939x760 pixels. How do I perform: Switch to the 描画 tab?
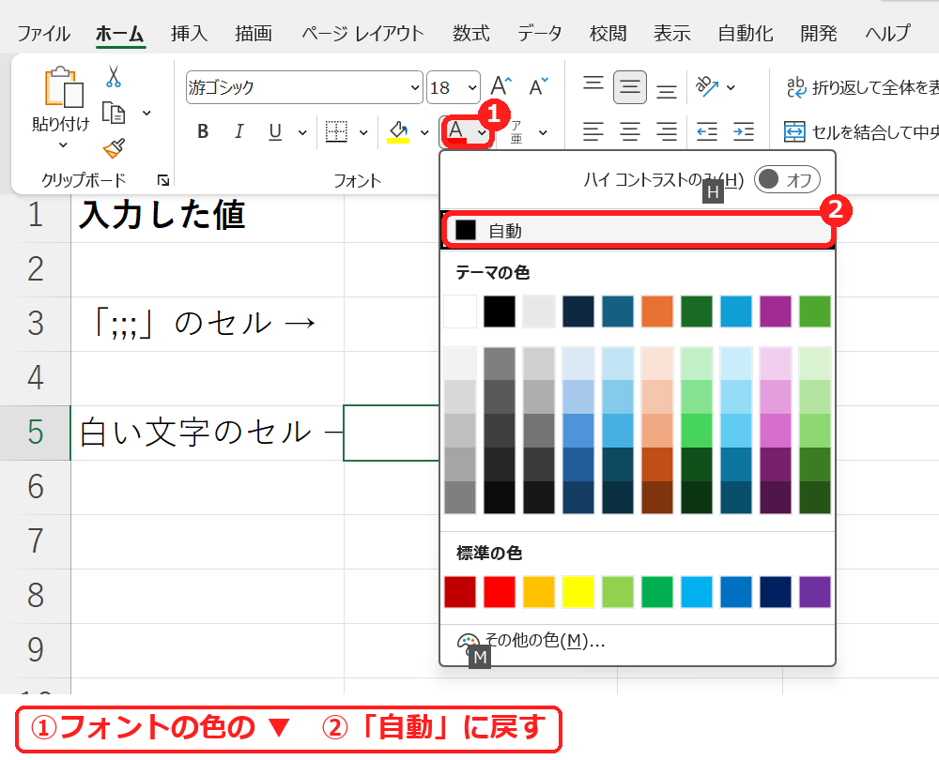(254, 33)
